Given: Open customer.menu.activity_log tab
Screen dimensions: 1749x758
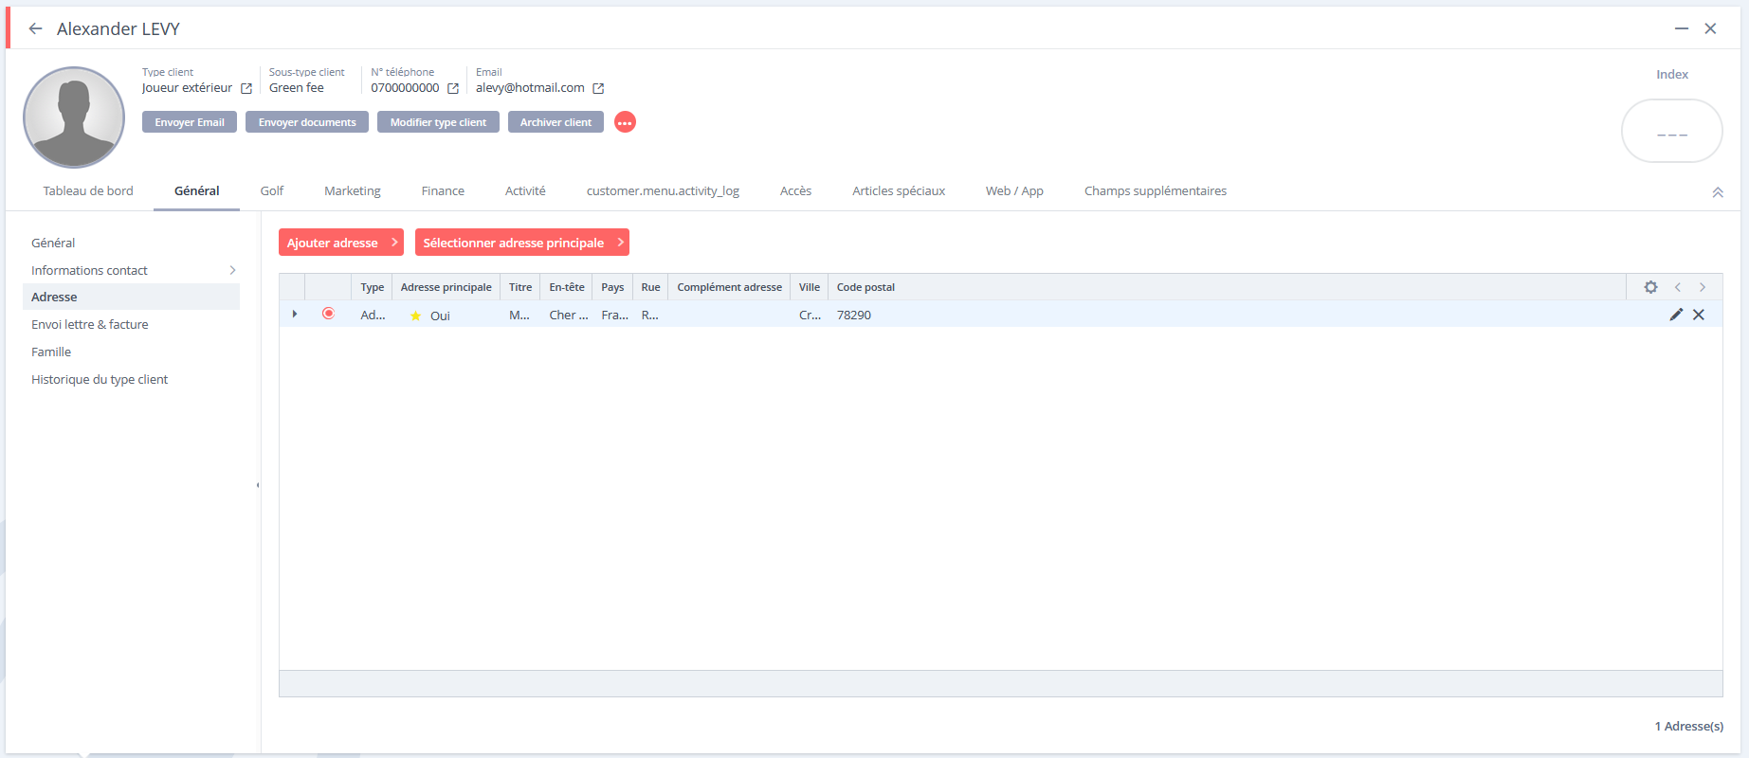Looking at the screenshot, I should click(x=663, y=190).
